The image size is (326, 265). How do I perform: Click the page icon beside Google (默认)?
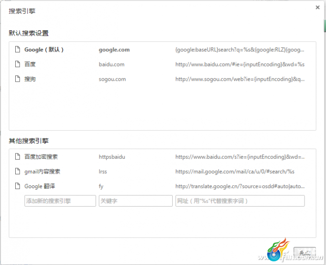click(x=18, y=49)
